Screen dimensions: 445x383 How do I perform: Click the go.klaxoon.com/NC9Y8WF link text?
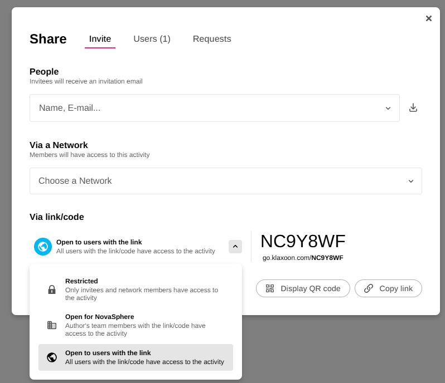[303, 258]
